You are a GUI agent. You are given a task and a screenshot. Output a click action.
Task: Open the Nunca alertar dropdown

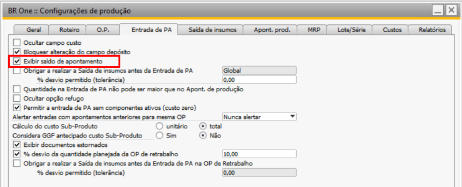293,117
